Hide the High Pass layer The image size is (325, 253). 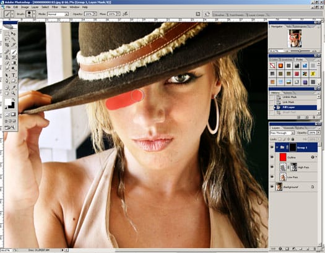[x=272, y=167]
